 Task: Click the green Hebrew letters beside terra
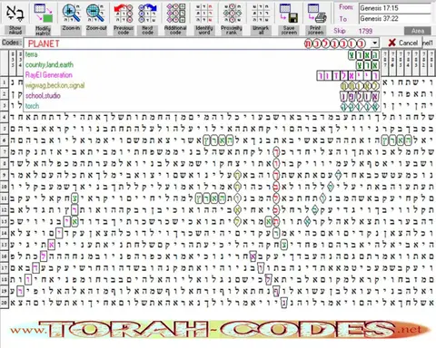(363, 55)
